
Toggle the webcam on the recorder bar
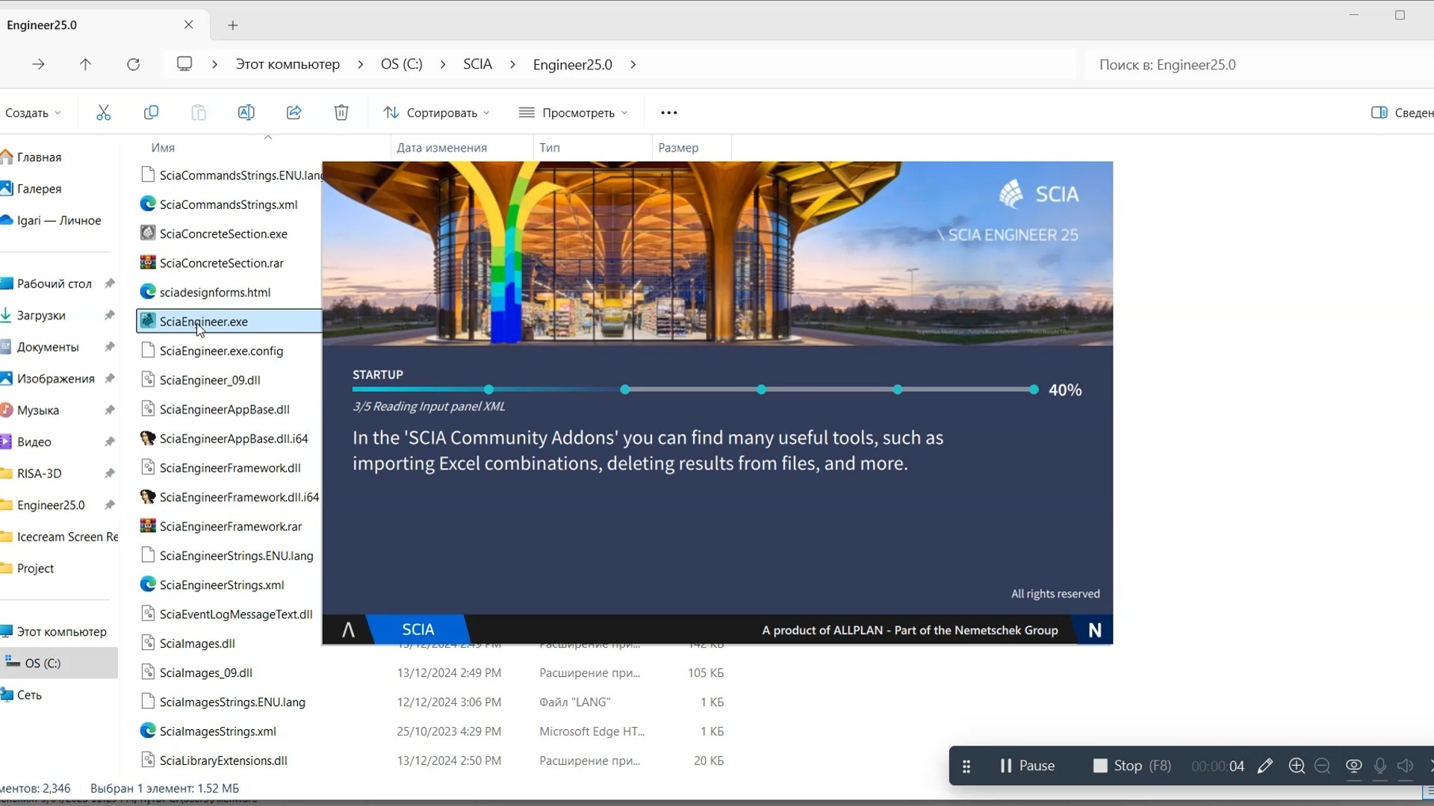(1353, 766)
